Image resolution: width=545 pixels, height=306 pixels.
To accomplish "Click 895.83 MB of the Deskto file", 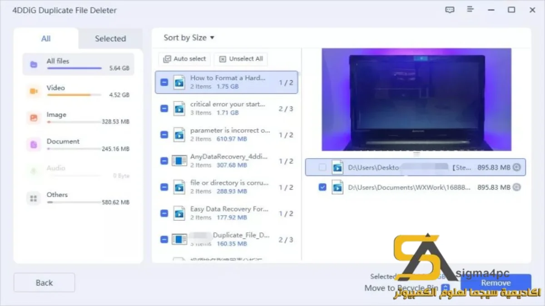I will coord(494,167).
